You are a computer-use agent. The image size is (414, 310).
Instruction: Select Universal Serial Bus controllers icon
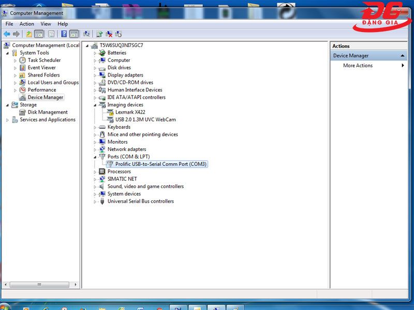click(x=102, y=202)
